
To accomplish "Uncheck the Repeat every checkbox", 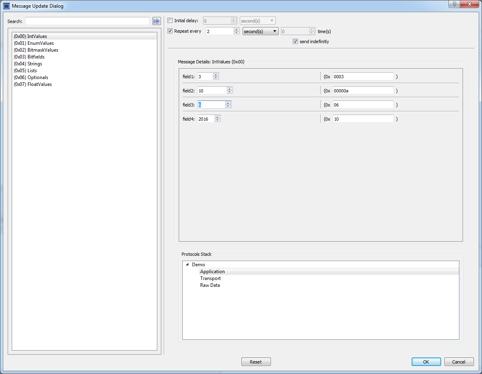I will (170, 31).
